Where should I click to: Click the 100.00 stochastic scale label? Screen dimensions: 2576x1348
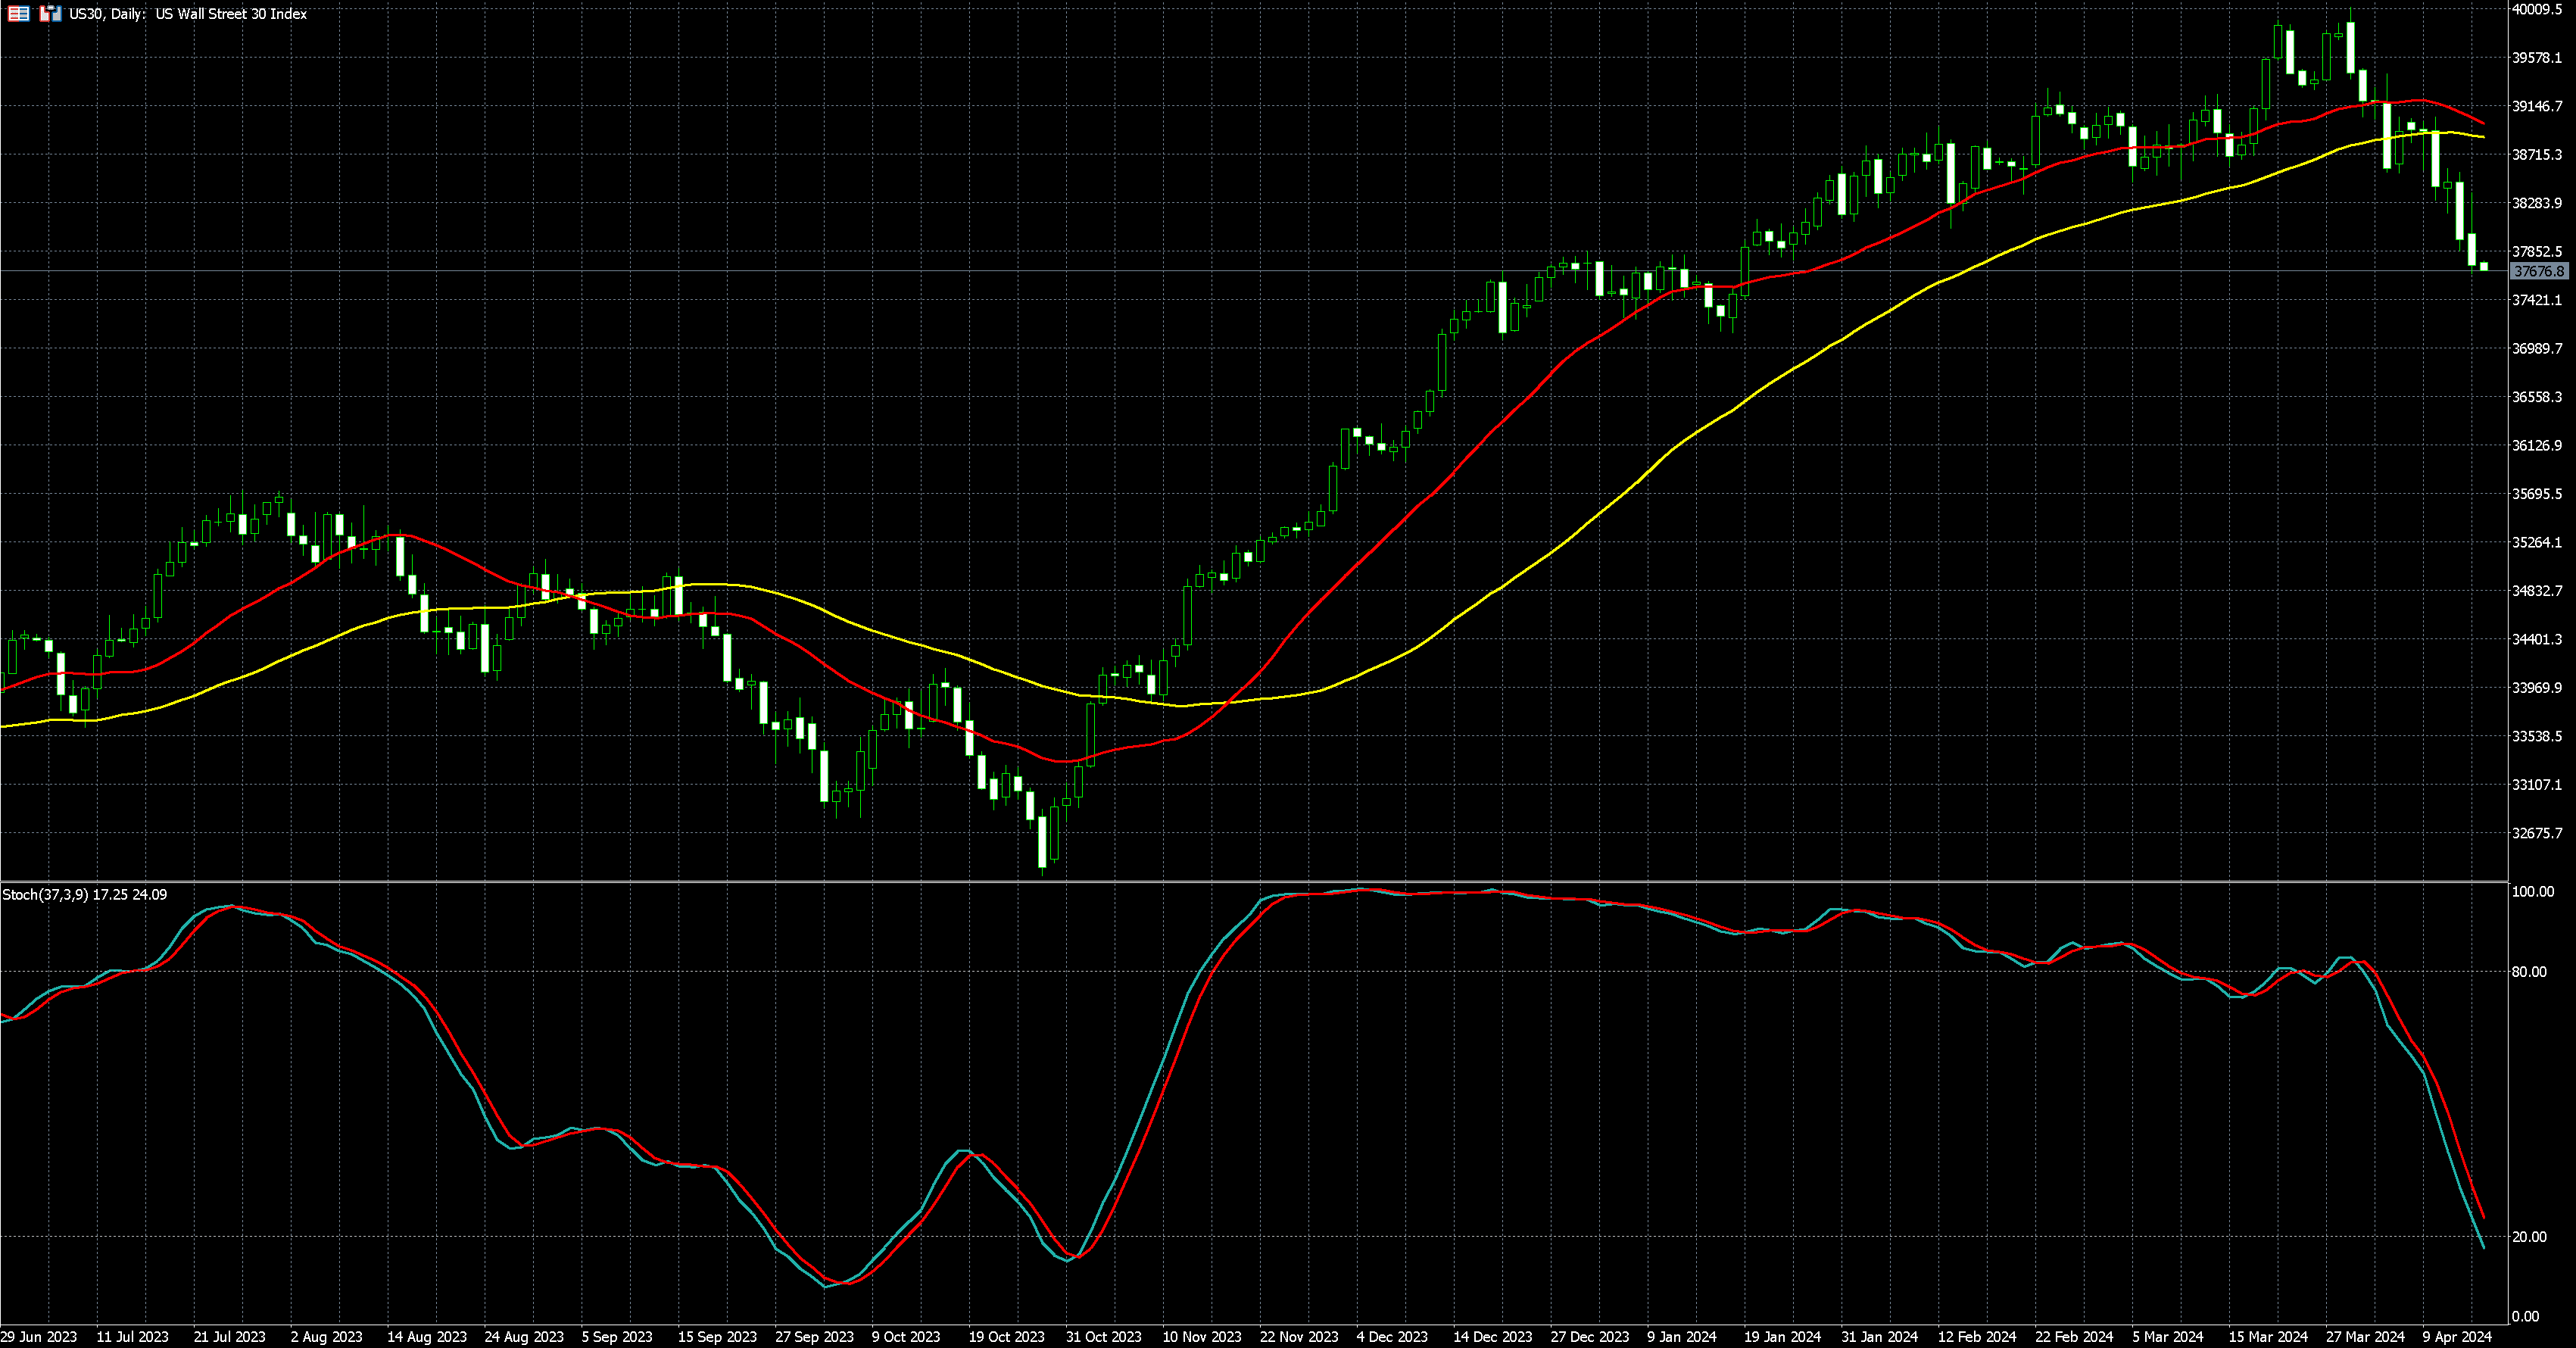2532,891
